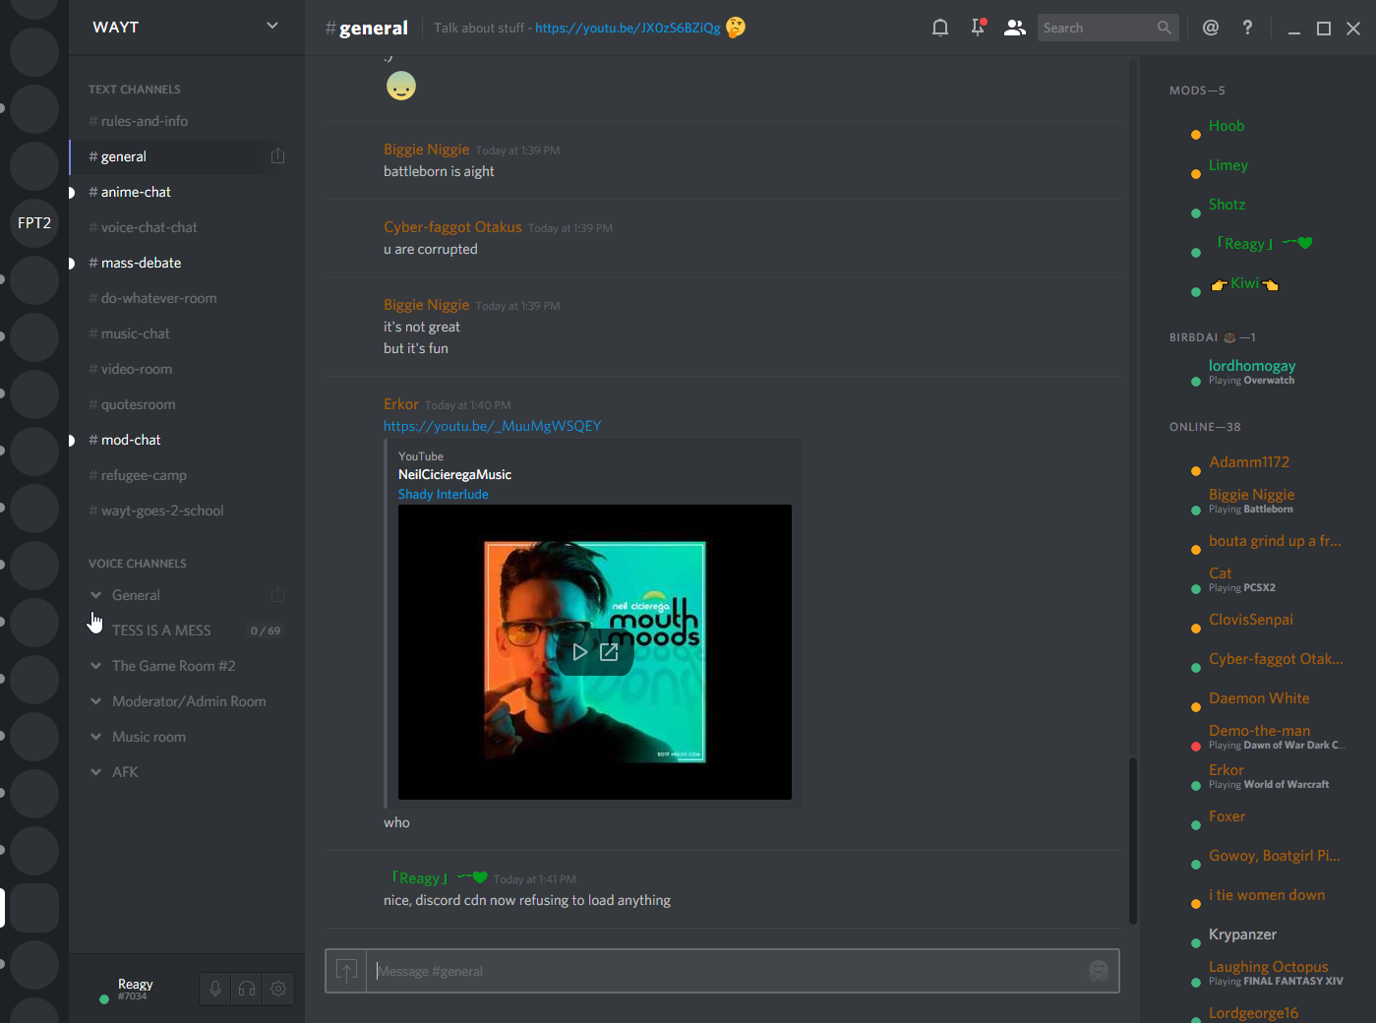Click the highlighted server icon at bottom
The image size is (1376, 1023).
point(34,907)
